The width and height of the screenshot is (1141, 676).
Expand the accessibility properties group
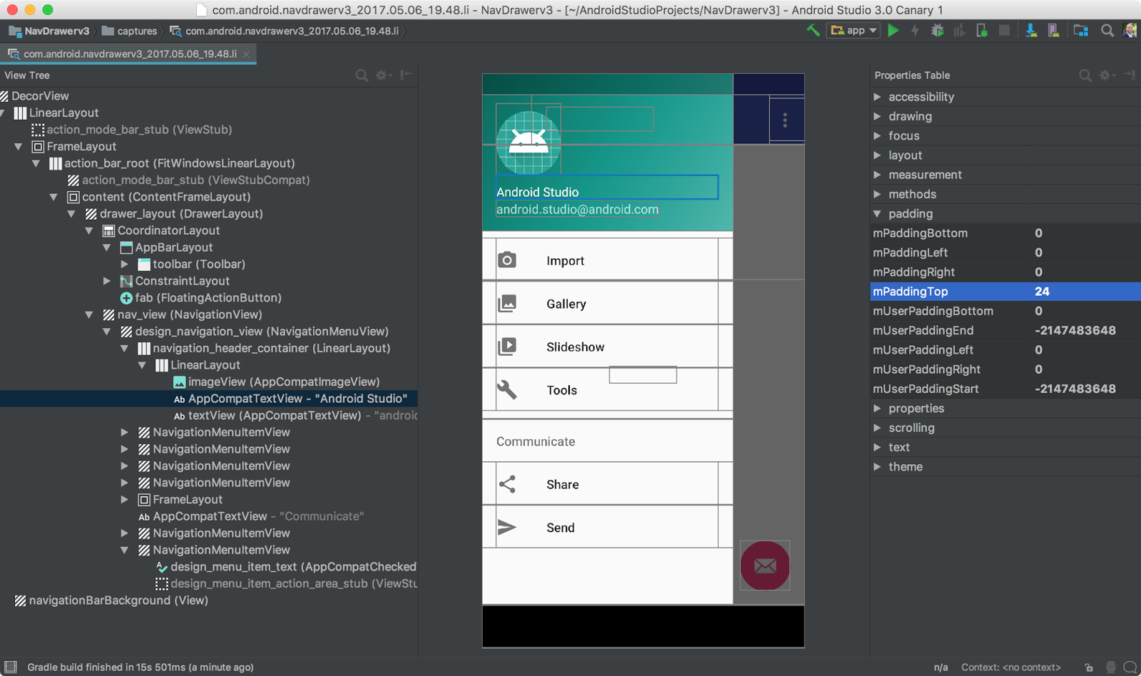pos(878,97)
